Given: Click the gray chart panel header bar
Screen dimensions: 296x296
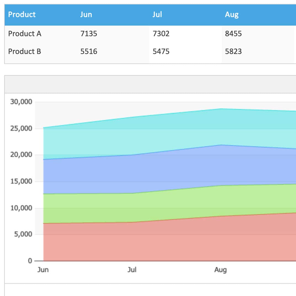Looking at the screenshot, I should point(150,84).
